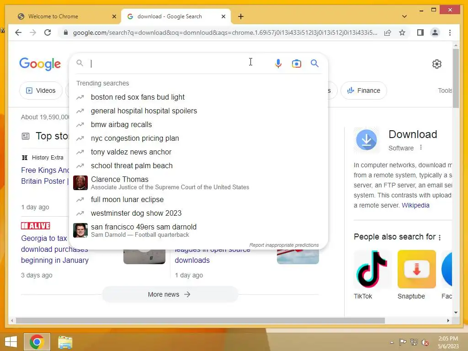Open File Explorer from taskbar
The height and width of the screenshot is (351, 468).
(x=65, y=342)
